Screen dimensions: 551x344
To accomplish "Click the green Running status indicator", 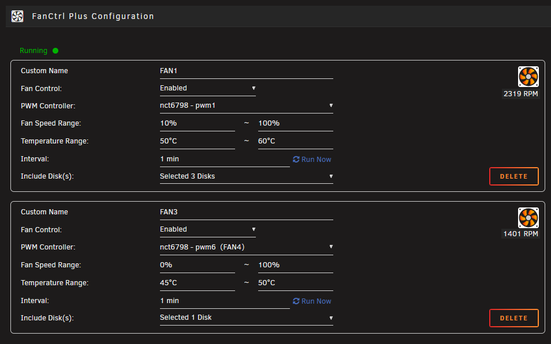I will (55, 51).
